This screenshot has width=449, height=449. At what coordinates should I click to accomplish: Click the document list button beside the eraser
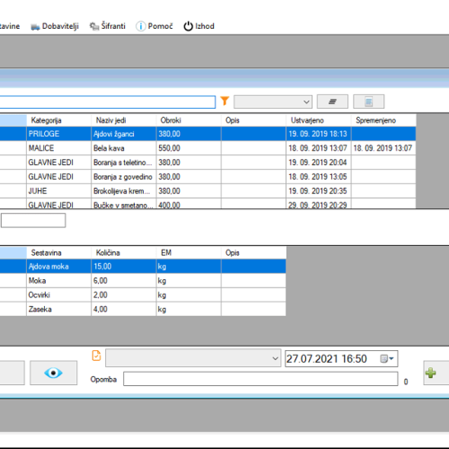click(369, 101)
